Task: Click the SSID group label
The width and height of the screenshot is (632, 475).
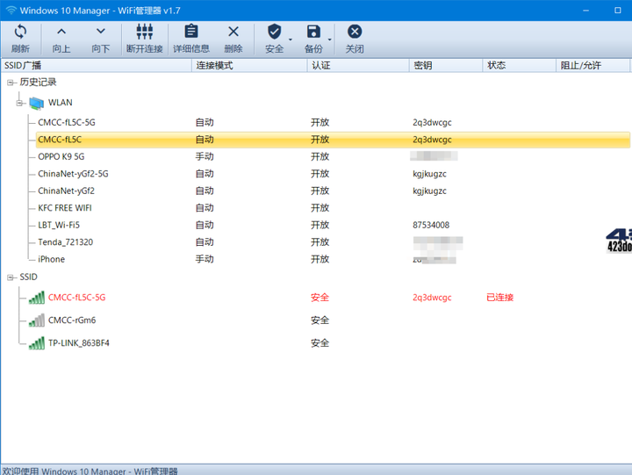Action: pos(28,277)
